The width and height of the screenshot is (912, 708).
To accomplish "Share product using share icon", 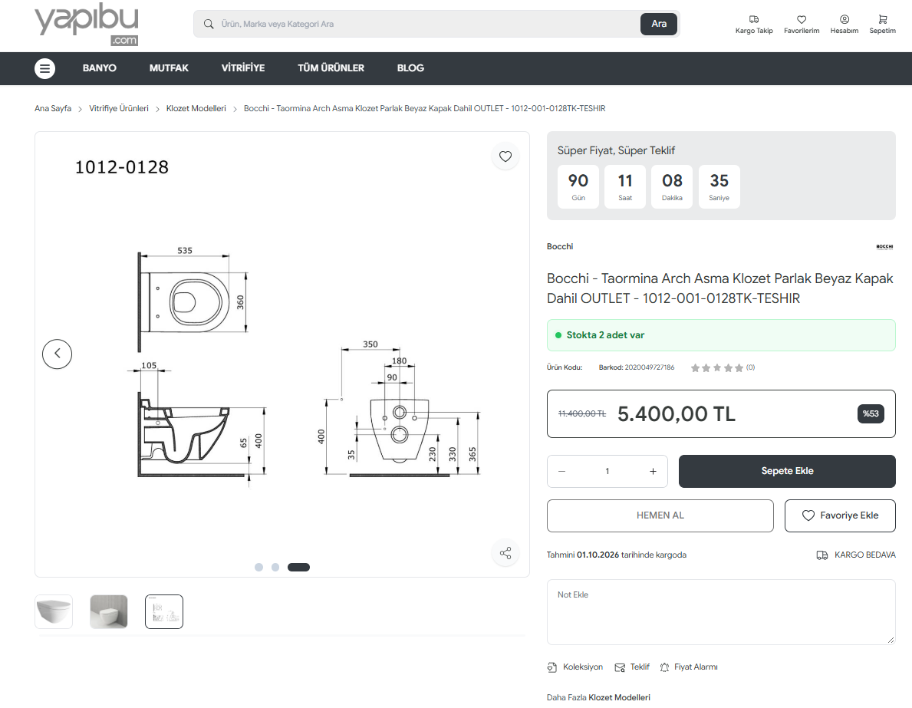I will 505,553.
